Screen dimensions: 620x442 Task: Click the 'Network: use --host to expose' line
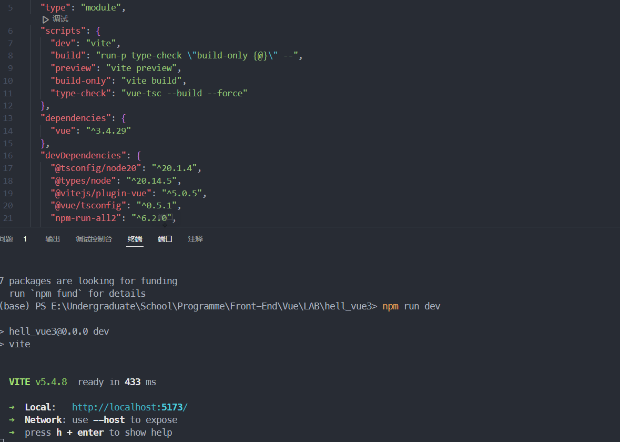pos(101,420)
